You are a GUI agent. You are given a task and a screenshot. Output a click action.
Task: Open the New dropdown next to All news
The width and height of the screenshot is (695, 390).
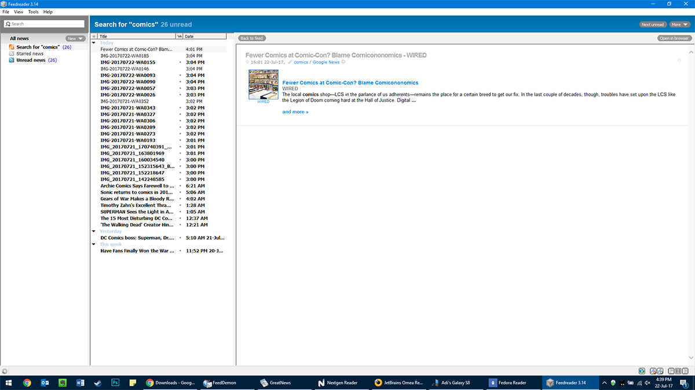point(75,38)
